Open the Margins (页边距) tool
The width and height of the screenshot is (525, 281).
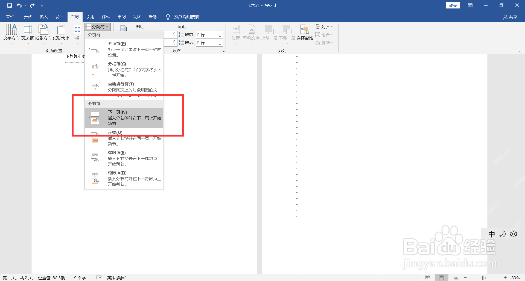(28, 34)
